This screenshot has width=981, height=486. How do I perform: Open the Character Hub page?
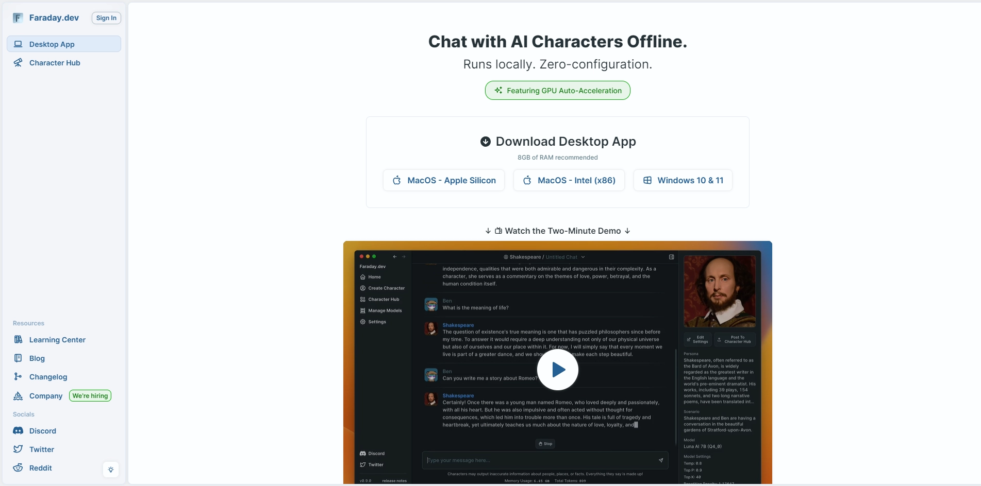click(64, 63)
